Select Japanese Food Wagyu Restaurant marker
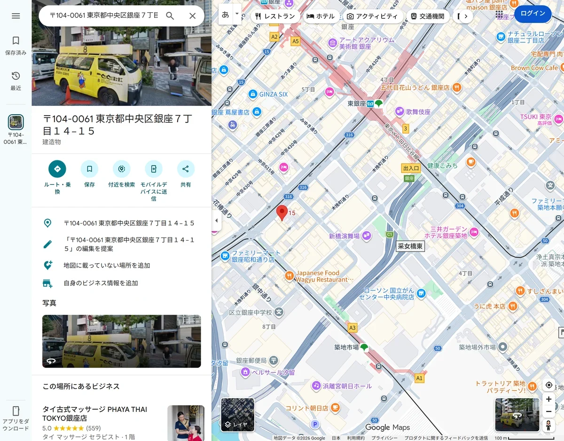564x441 pixels. click(x=289, y=276)
